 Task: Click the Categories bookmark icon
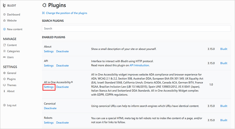point(4,51)
